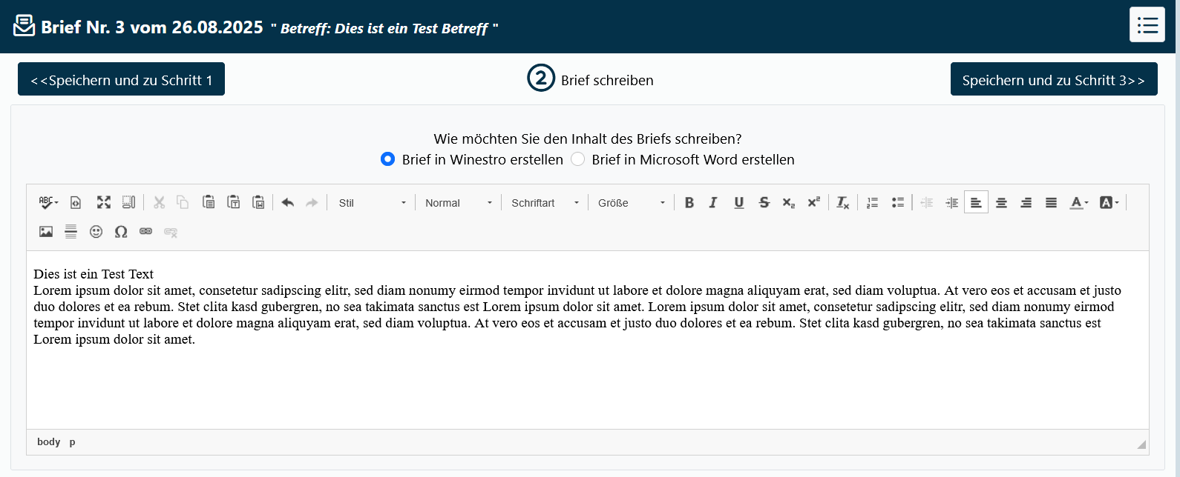Select 'Brief in Microsoft Word erstellen' option

[x=577, y=159]
